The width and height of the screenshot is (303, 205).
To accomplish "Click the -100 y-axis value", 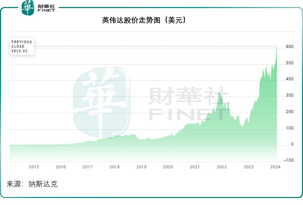I will [289, 160].
